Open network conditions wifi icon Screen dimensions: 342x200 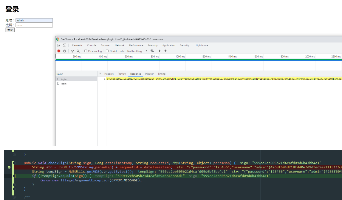(152, 51)
